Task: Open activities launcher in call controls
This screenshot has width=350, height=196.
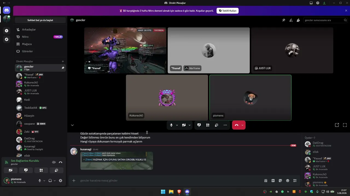Action: click(208, 125)
